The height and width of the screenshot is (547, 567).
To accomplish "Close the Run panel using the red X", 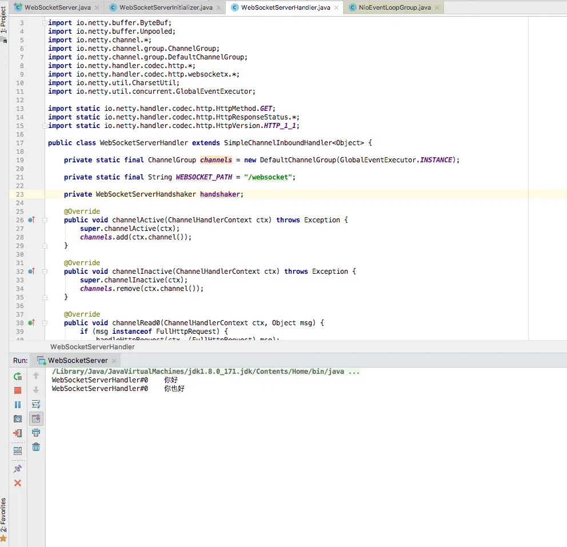I will point(18,483).
